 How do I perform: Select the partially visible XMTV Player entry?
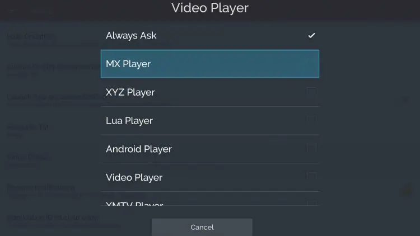(x=210, y=199)
